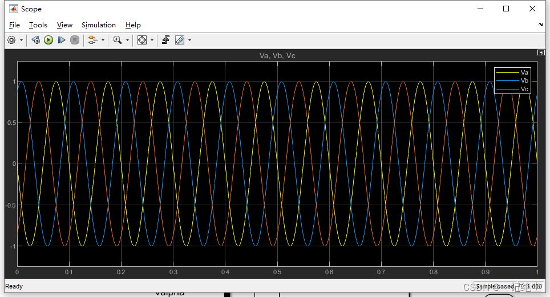Close the Scope window
This screenshot has height=297, width=550.
point(532,9)
